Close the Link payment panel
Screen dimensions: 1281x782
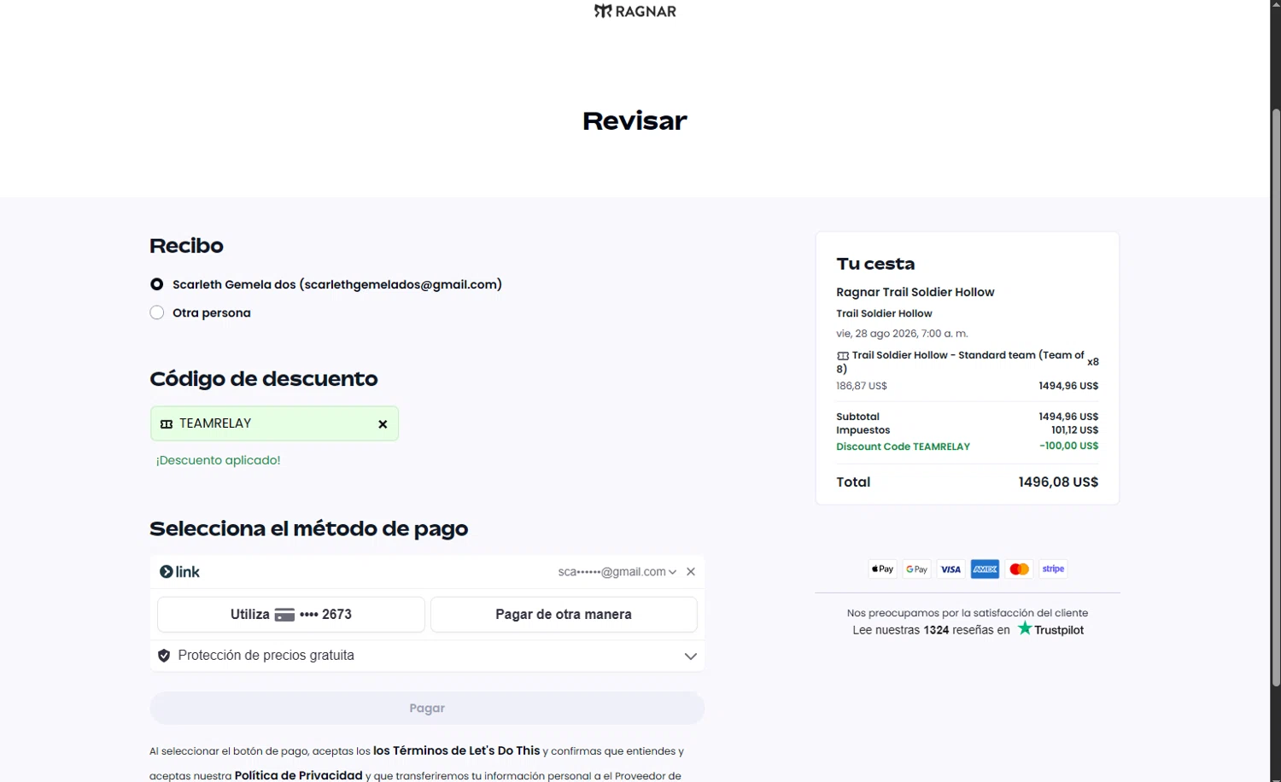(691, 572)
